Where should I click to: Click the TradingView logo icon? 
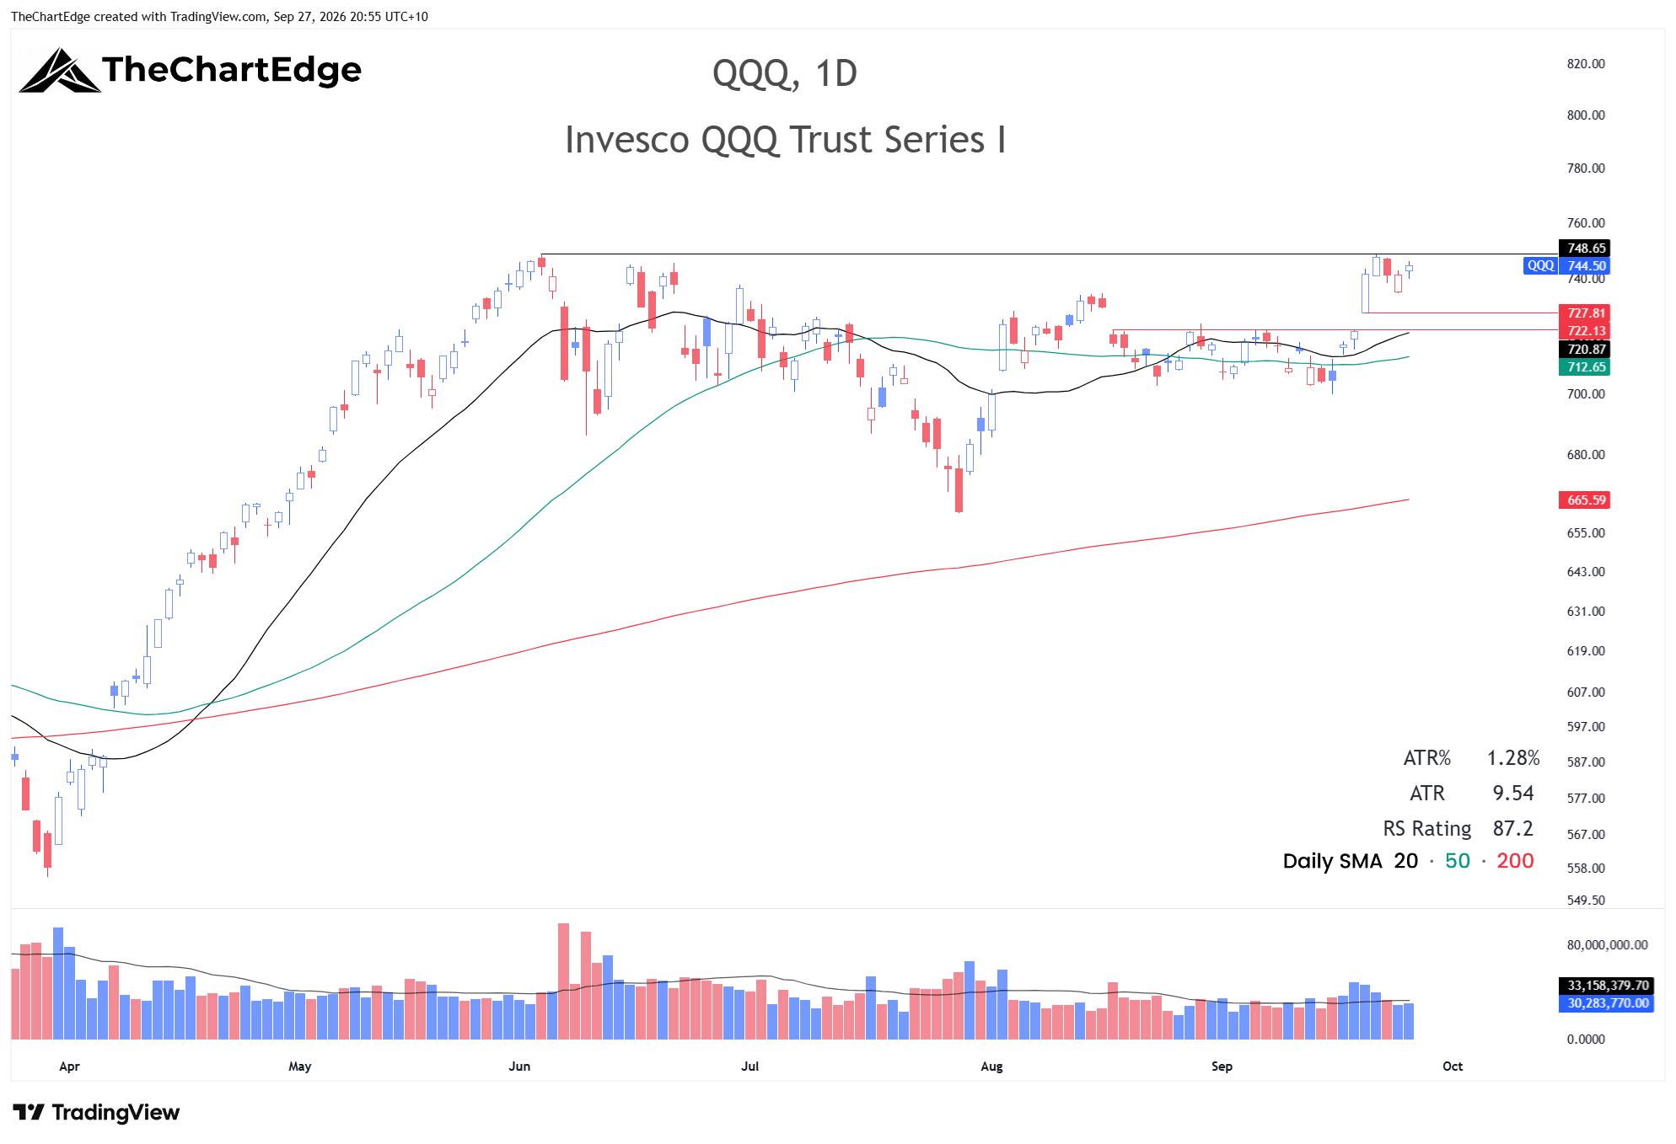[29, 1112]
